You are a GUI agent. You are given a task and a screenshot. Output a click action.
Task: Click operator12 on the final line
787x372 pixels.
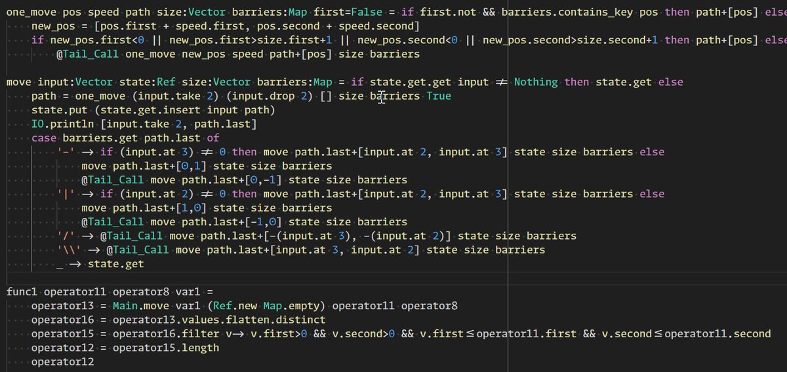point(62,362)
